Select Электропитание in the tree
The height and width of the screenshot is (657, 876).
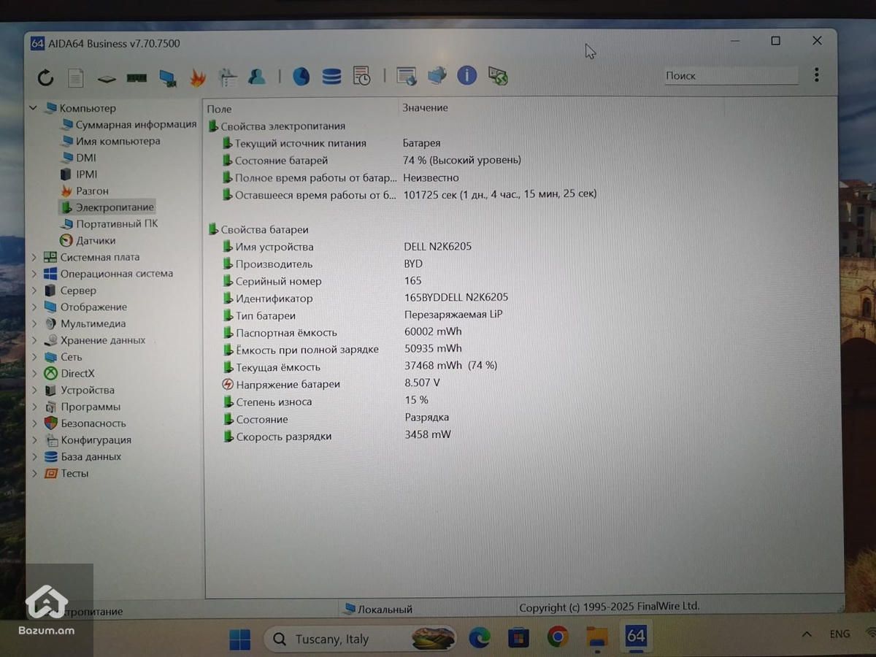tap(107, 207)
